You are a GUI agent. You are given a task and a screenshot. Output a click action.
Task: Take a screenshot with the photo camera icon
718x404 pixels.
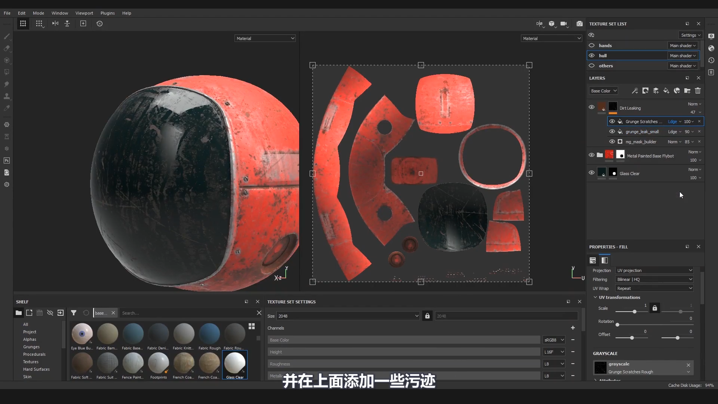pyautogui.click(x=580, y=24)
